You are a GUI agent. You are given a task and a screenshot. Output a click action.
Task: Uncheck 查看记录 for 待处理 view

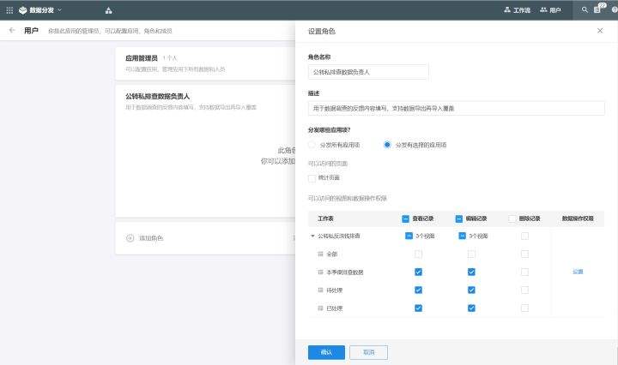click(418, 290)
